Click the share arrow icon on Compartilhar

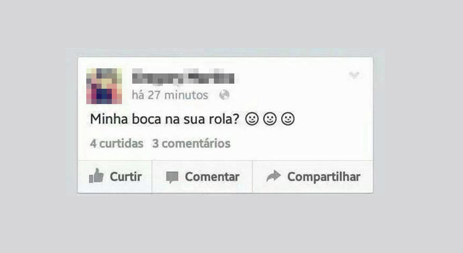274,176
